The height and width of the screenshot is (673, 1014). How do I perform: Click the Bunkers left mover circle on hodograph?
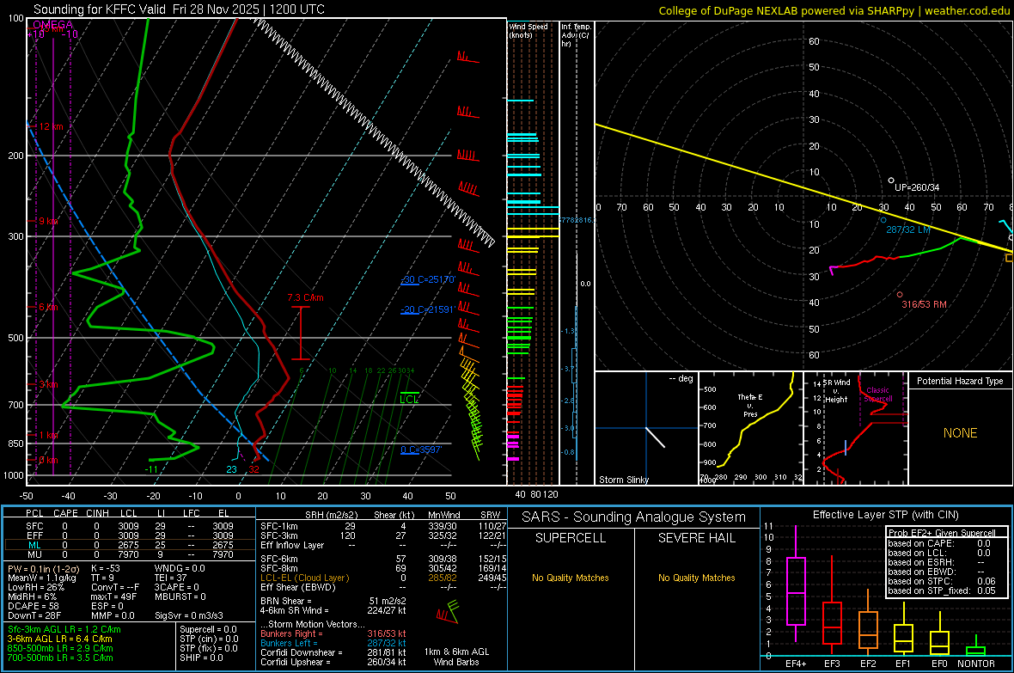883,220
